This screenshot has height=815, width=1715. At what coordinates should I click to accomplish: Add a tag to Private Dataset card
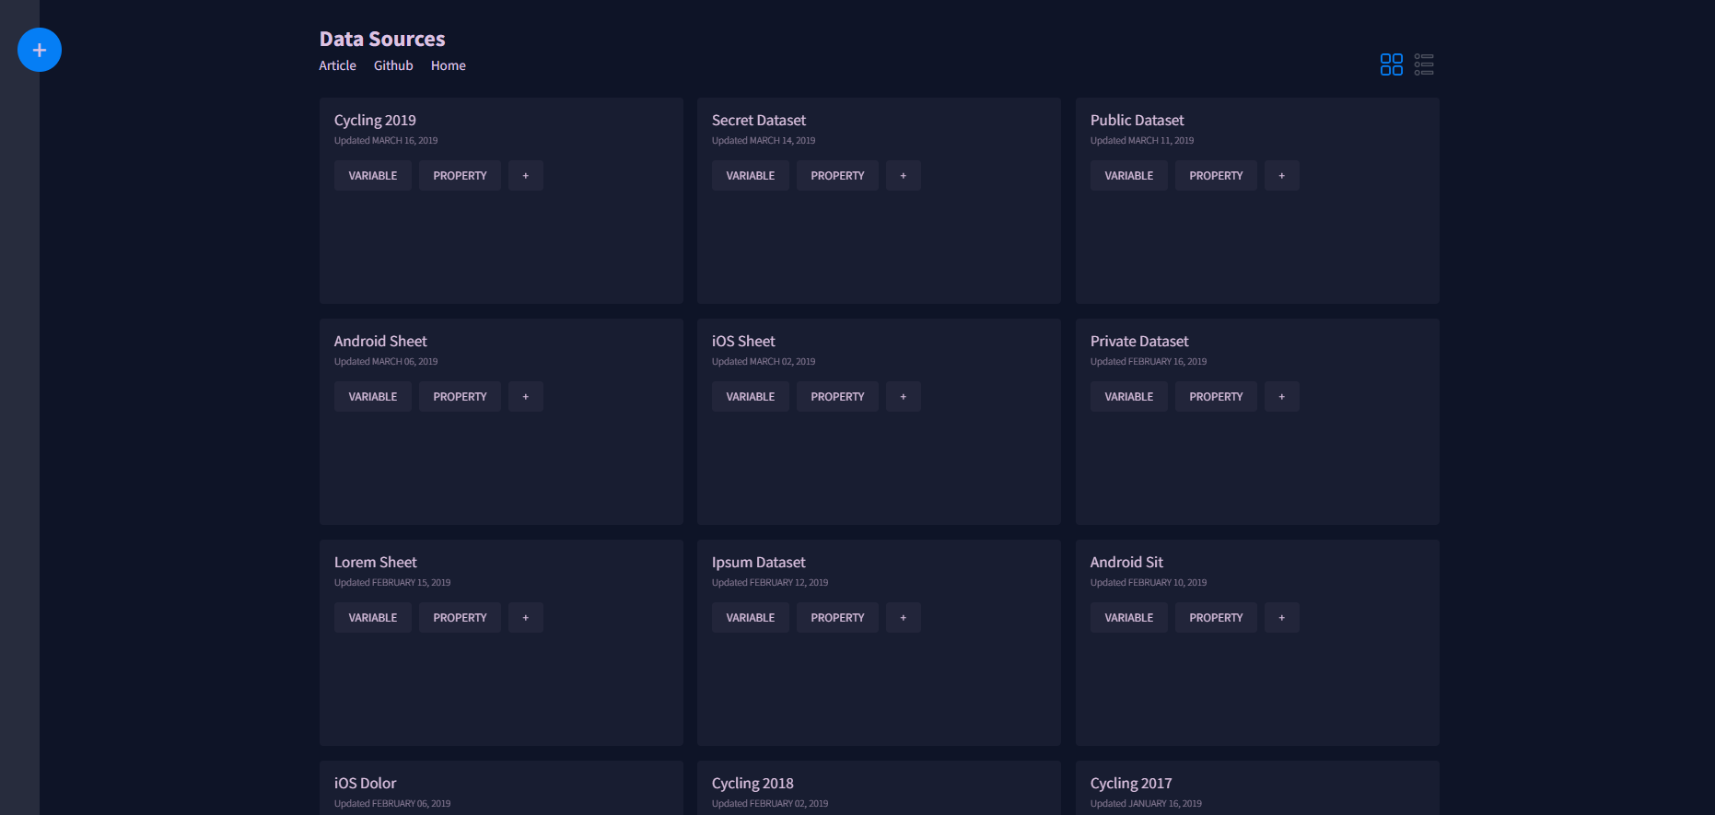1282,397
